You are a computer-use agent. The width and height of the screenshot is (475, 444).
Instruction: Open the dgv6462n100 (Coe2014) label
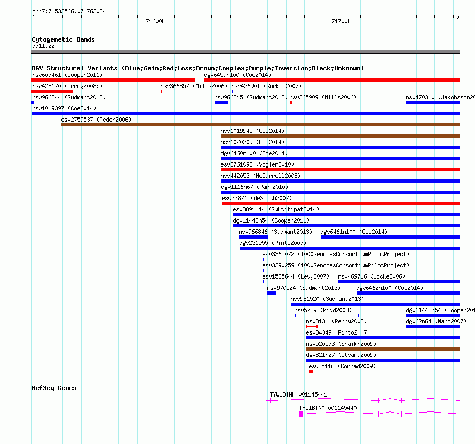(390, 288)
